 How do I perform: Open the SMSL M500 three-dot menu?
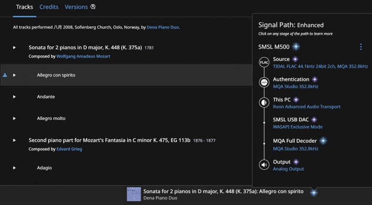click(360, 47)
